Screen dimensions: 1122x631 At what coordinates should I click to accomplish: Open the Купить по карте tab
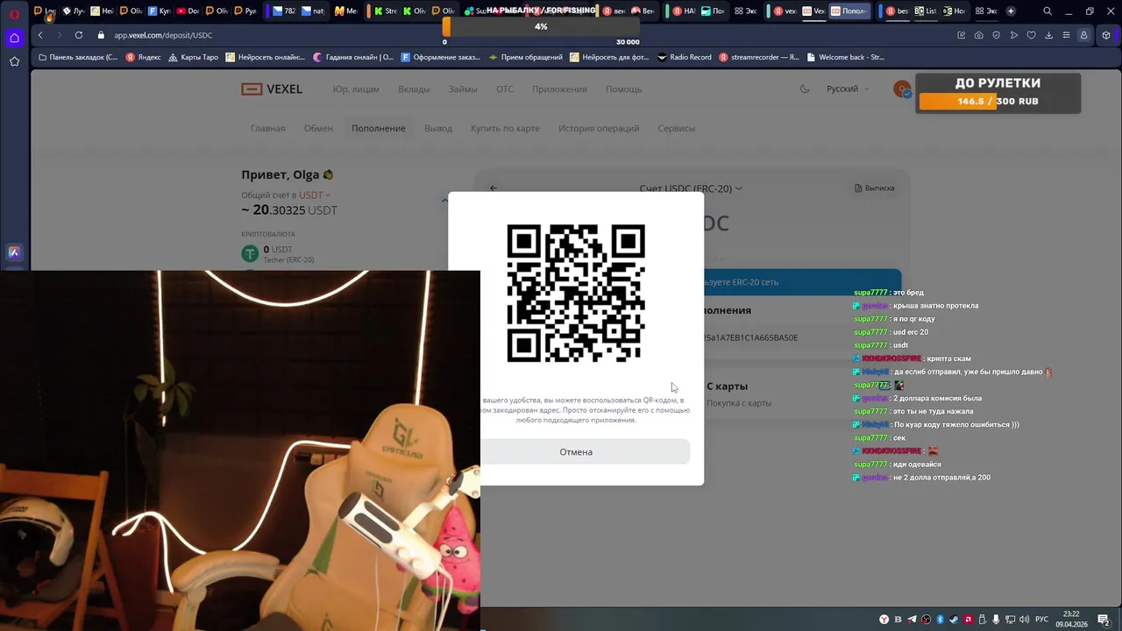pyautogui.click(x=505, y=128)
